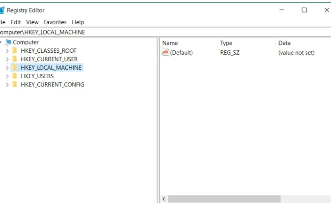Select the Computer tree label
331x206 pixels.
[26, 42]
